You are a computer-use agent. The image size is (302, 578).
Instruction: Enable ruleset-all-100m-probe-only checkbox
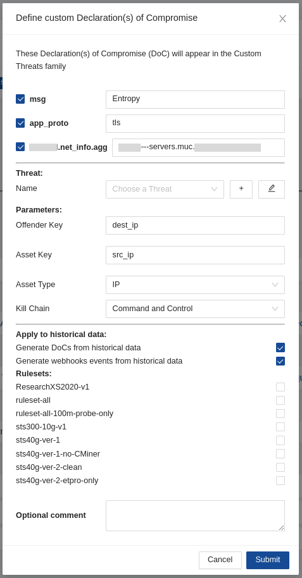click(x=280, y=414)
